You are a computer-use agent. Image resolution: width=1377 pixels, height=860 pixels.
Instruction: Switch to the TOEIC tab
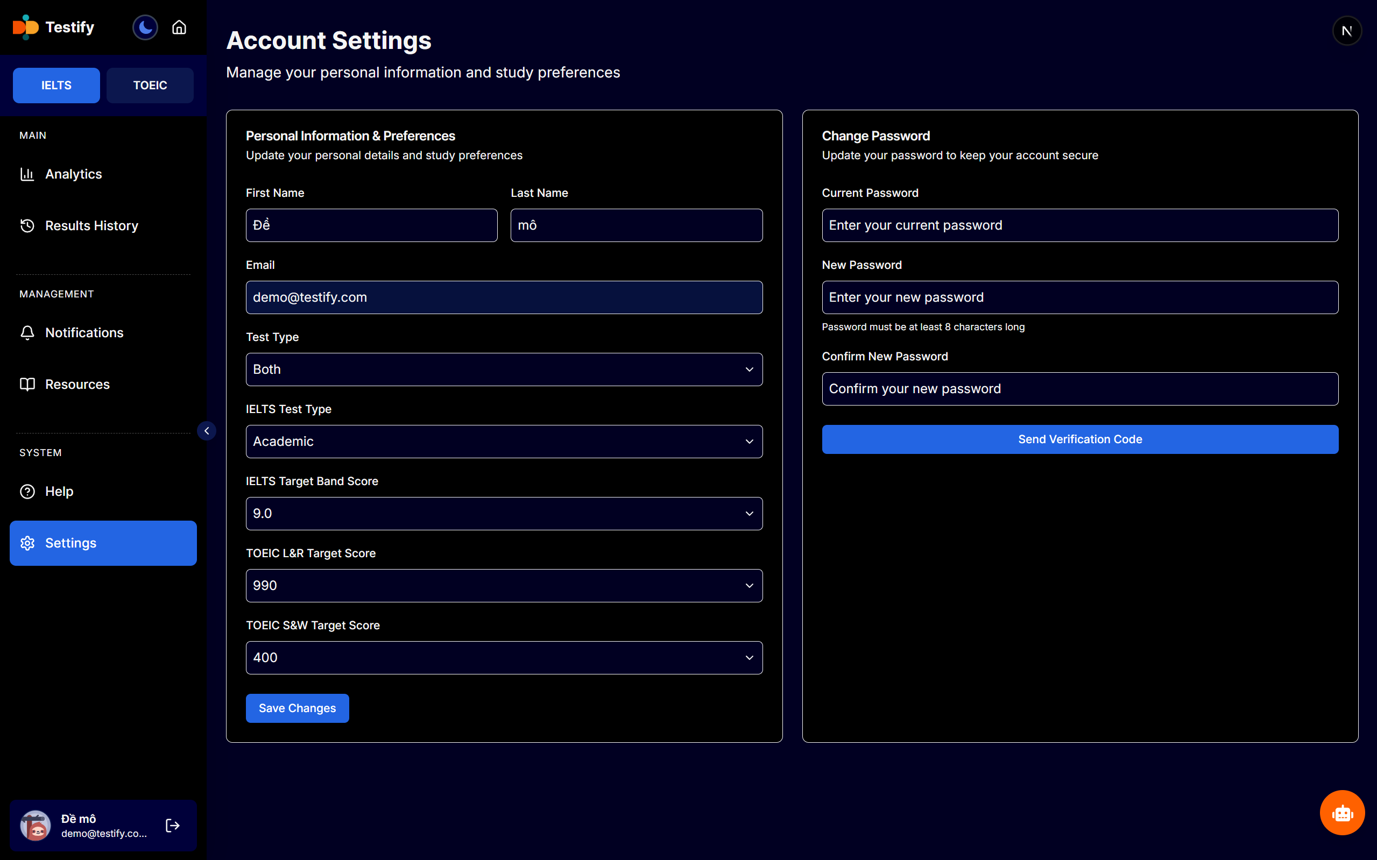150,86
